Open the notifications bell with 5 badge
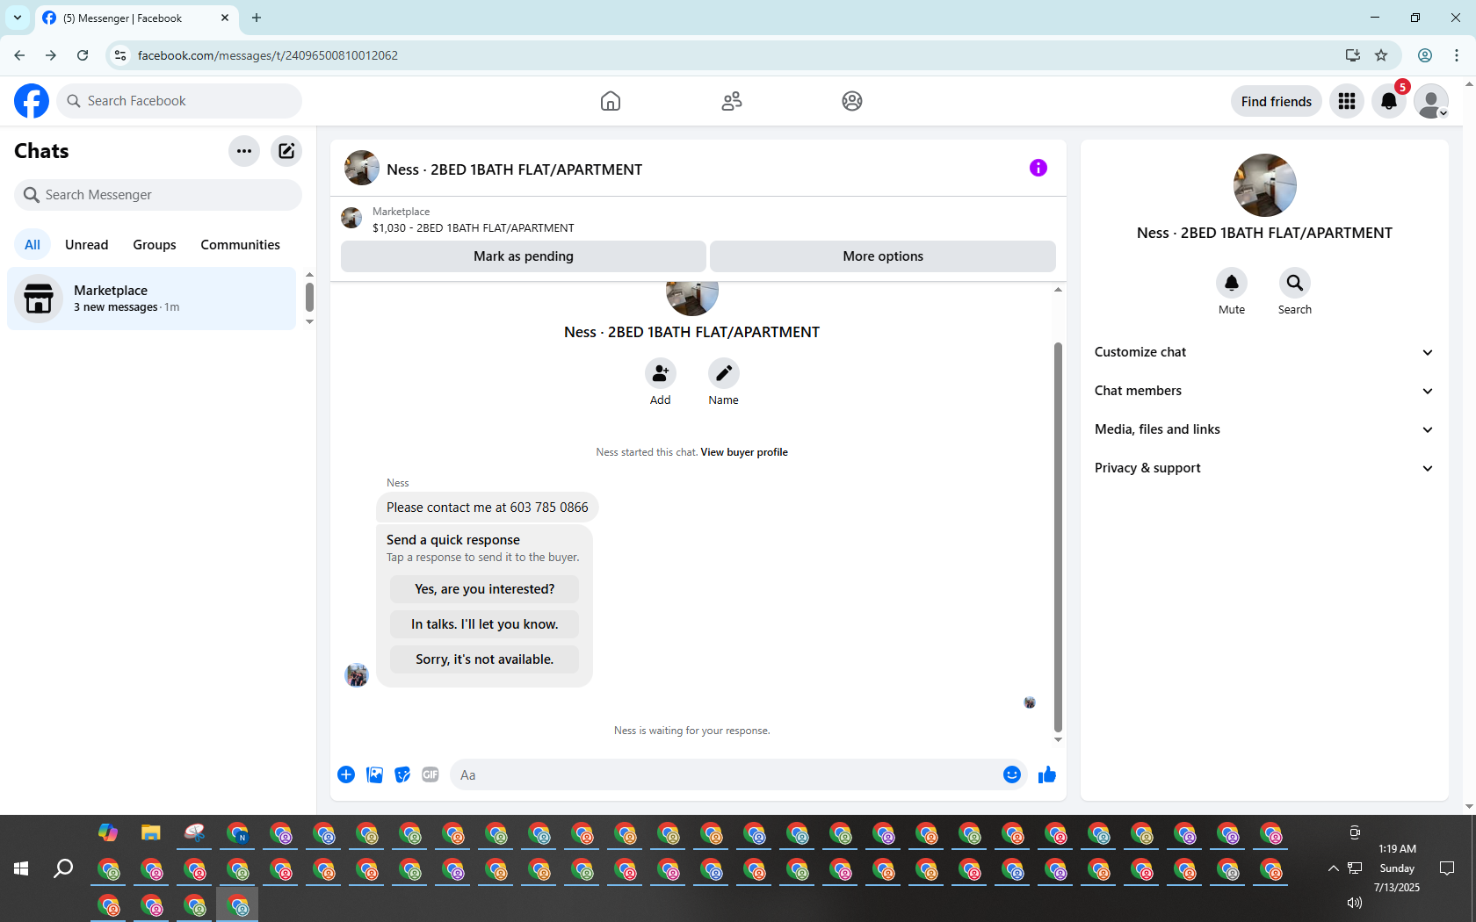This screenshot has width=1476, height=922. [1389, 101]
